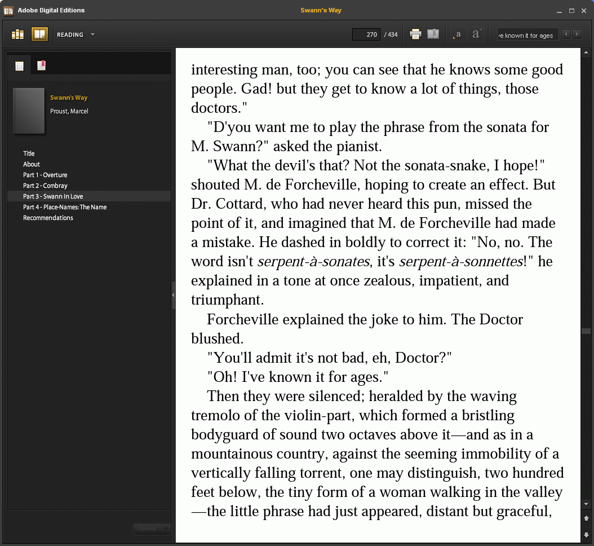Print the book with printer icon
Image resolution: width=594 pixels, height=546 pixels.
(x=415, y=34)
